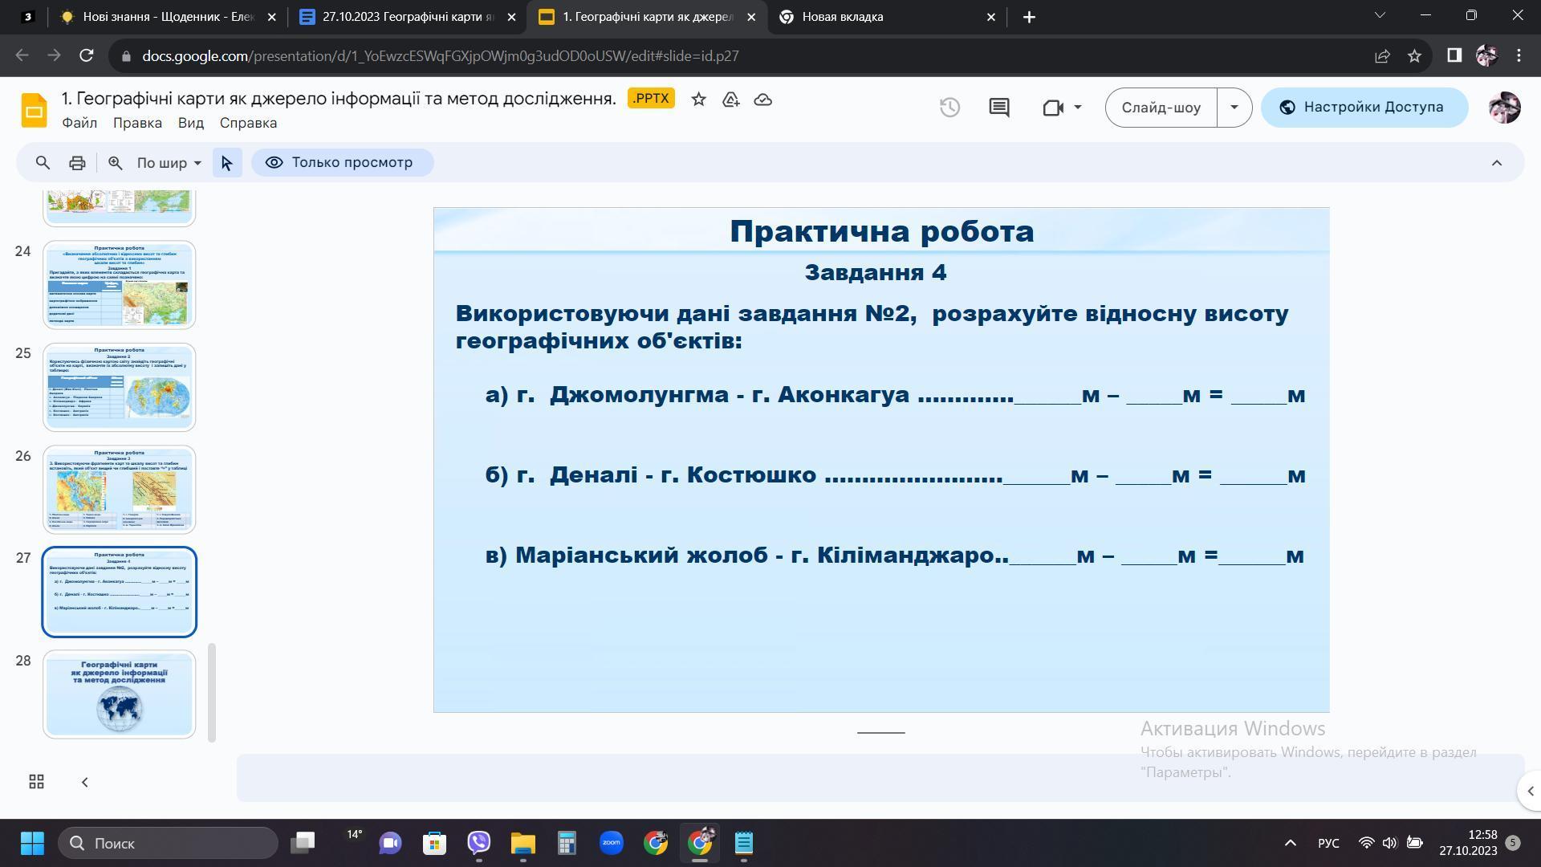Toggle the select cursor tool

(227, 163)
